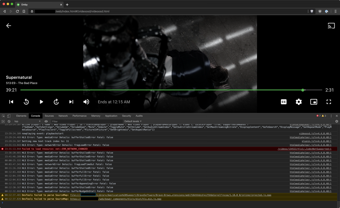Open videoosd.js source link
The width and height of the screenshot is (340, 208).
[315, 133]
